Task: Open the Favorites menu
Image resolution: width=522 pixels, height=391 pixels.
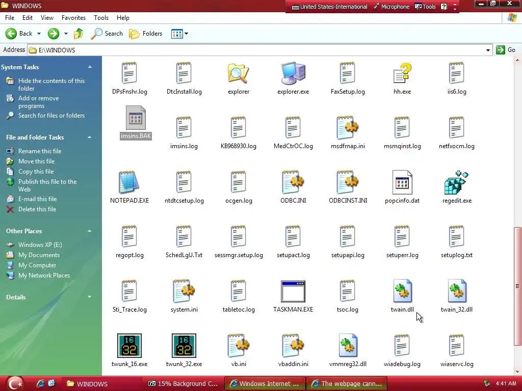Action: pyautogui.click(x=73, y=18)
